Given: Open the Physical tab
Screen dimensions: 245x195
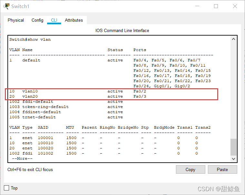Looking at the screenshot, I should (x=16, y=20).
